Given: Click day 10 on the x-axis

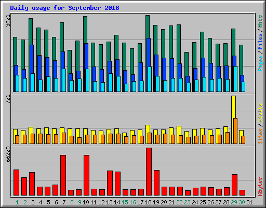Looking at the screenshot, I should point(86,202).
